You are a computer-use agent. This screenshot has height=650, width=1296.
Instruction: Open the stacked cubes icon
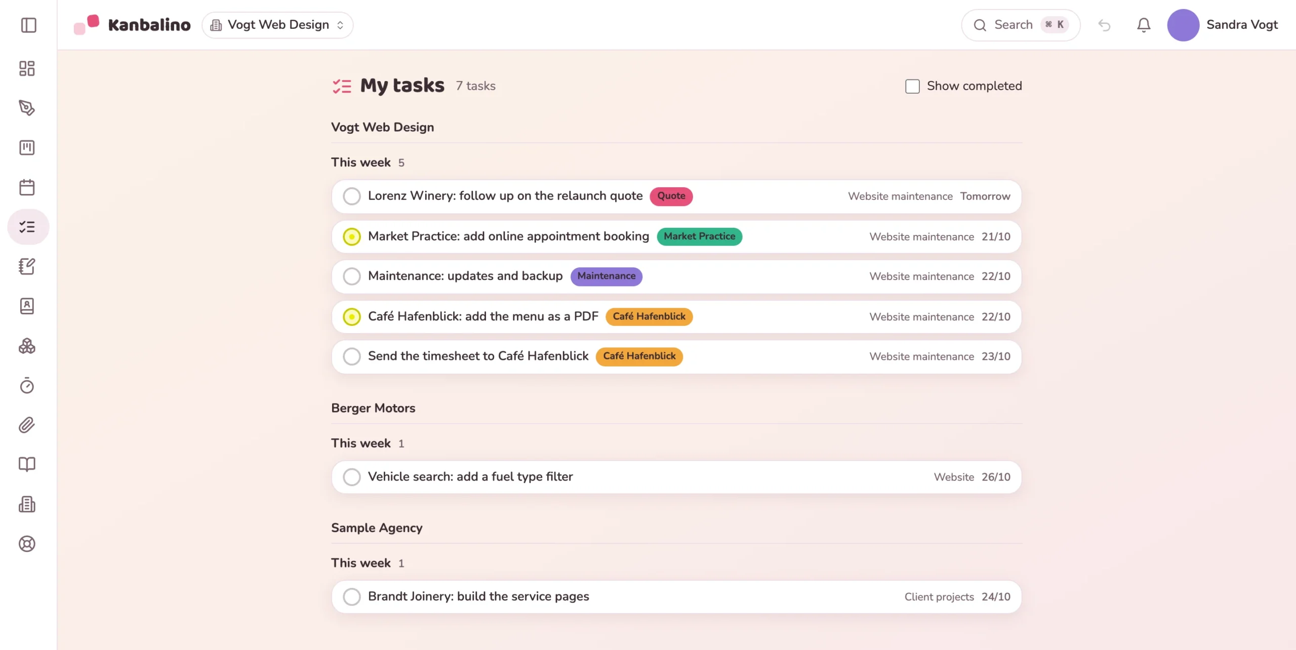click(x=27, y=346)
